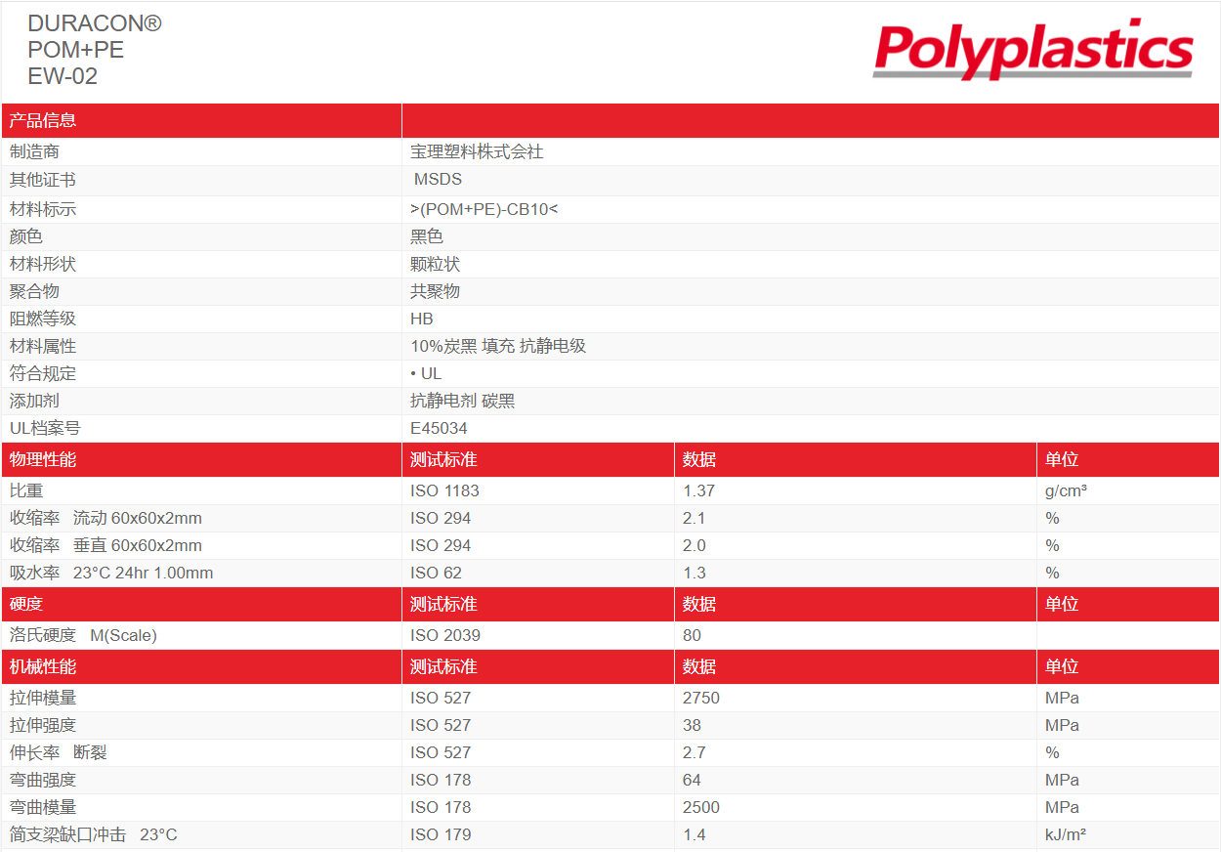This screenshot has height=852, width=1221.
Task: Open the MSDS certificate link
Action: pyautogui.click(x=438, y=180)
